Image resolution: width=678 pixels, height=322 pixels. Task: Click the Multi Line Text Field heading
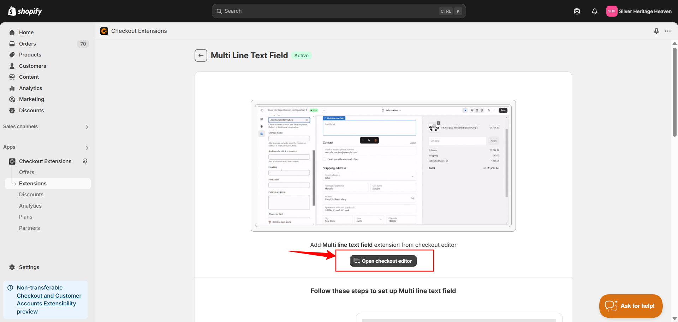click(249, 55)
